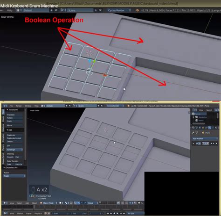
Task: Select Modifiers wrench tab in properties editor
Action: point(210,128)
